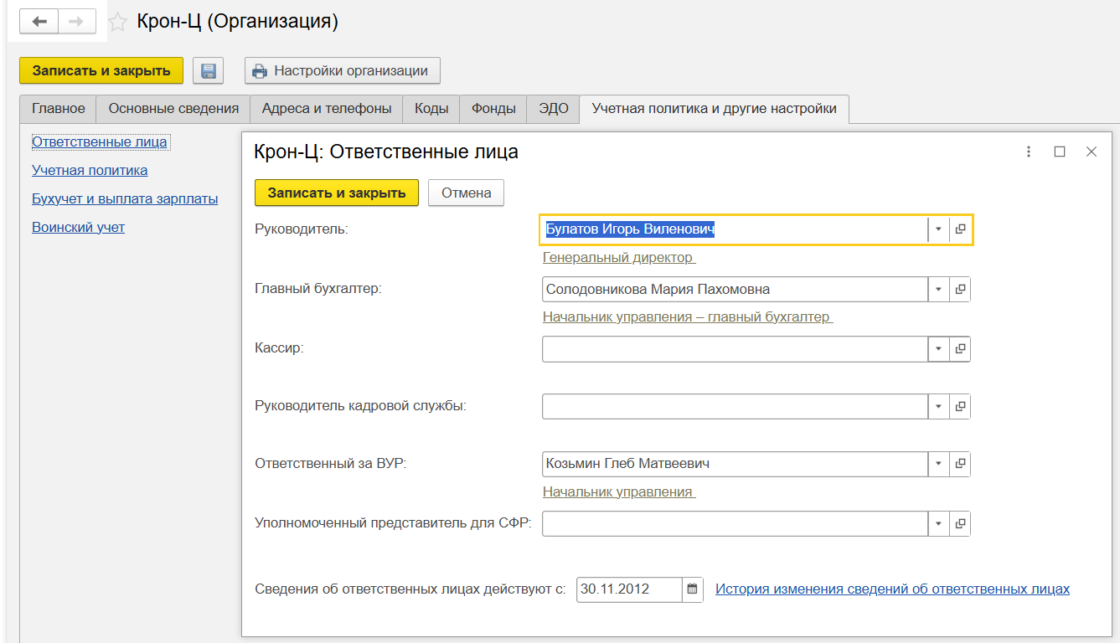Open История изменения сведений об ответственных лицах
Image resolution: width=1120 pixels, height=643 pixels.
click(892, 589)
